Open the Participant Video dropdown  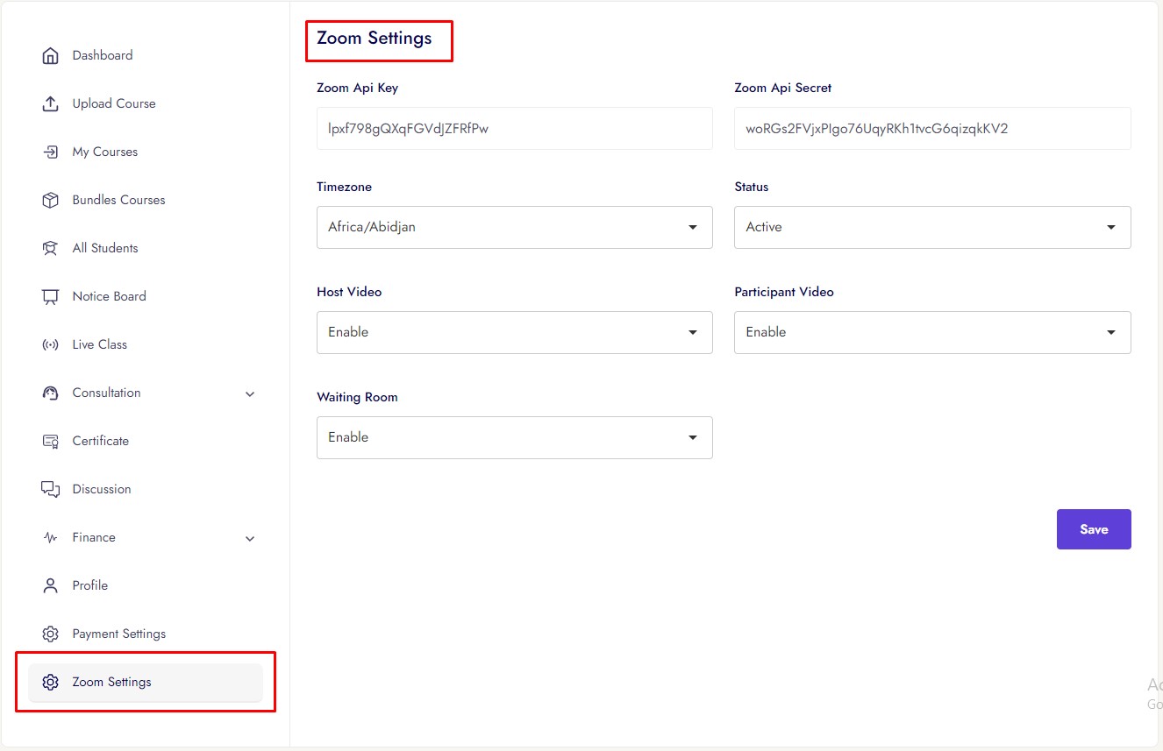coord(931,333)
